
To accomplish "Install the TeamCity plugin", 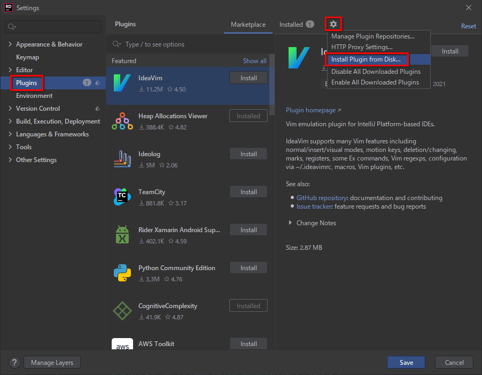I will click(x=248, y=192).
